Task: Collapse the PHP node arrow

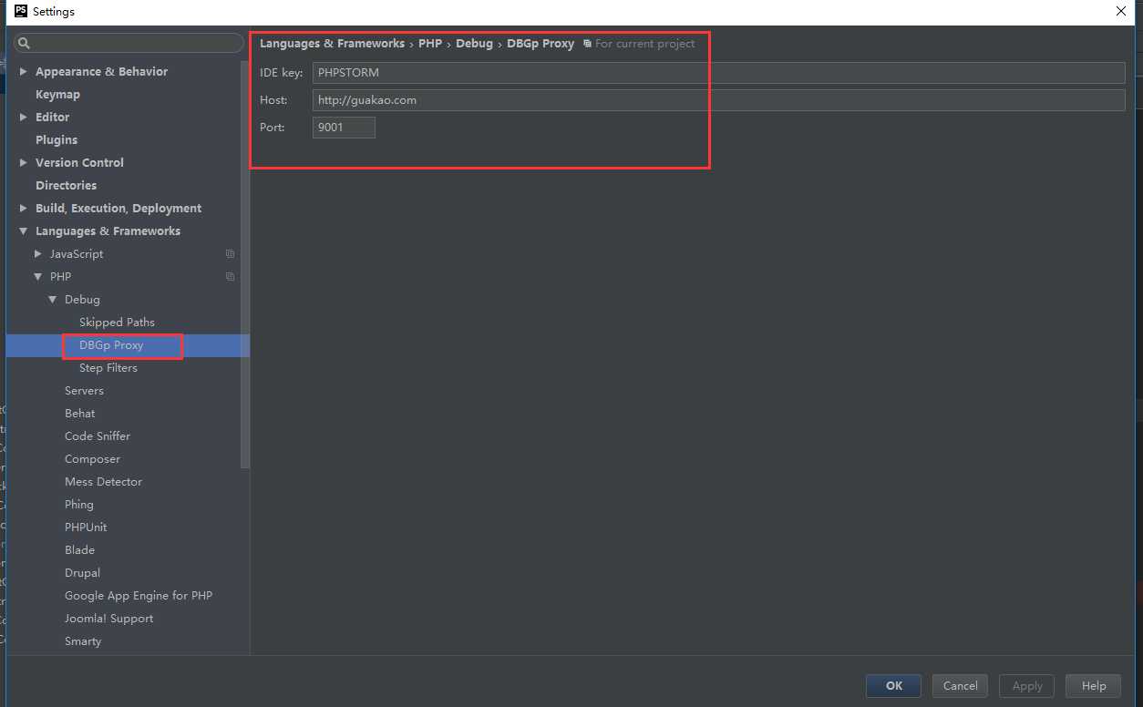Action: pos(38,277)
